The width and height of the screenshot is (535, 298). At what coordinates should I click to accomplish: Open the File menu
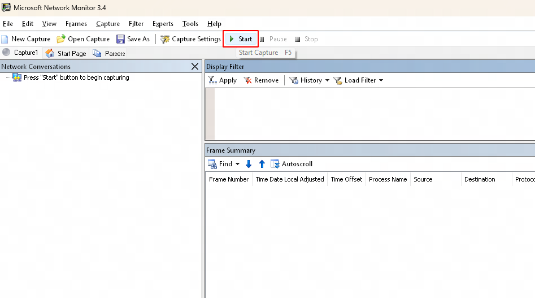pyautogui.click(x=7, y=24)
